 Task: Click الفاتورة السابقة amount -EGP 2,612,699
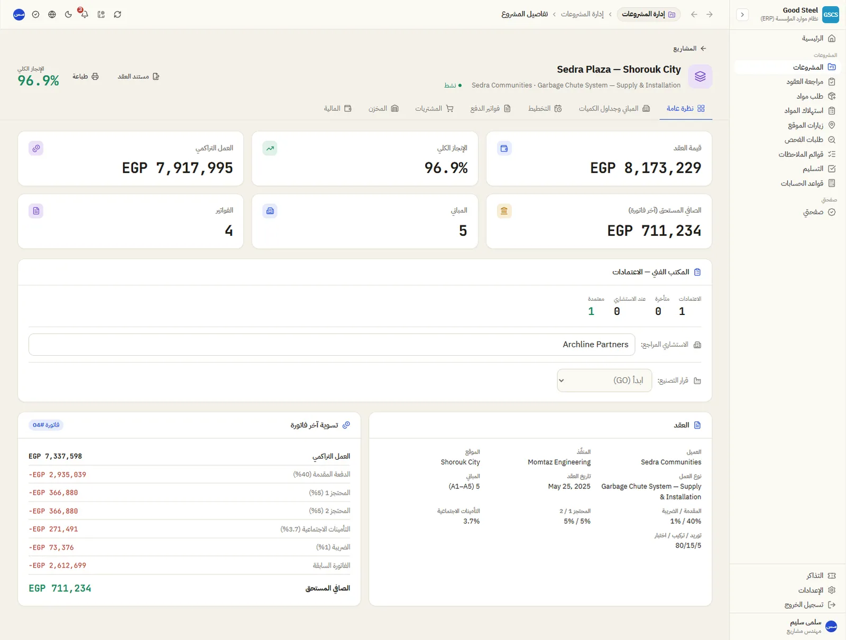click(58, 565)
